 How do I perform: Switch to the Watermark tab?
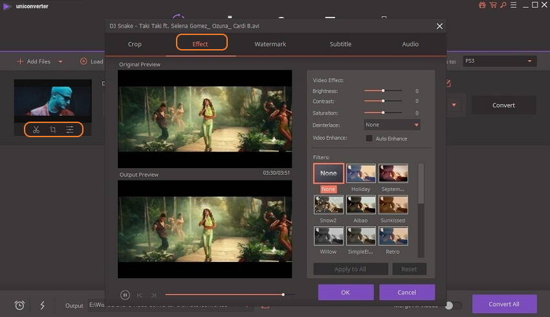pyautogui.click(x=270, y=44)
